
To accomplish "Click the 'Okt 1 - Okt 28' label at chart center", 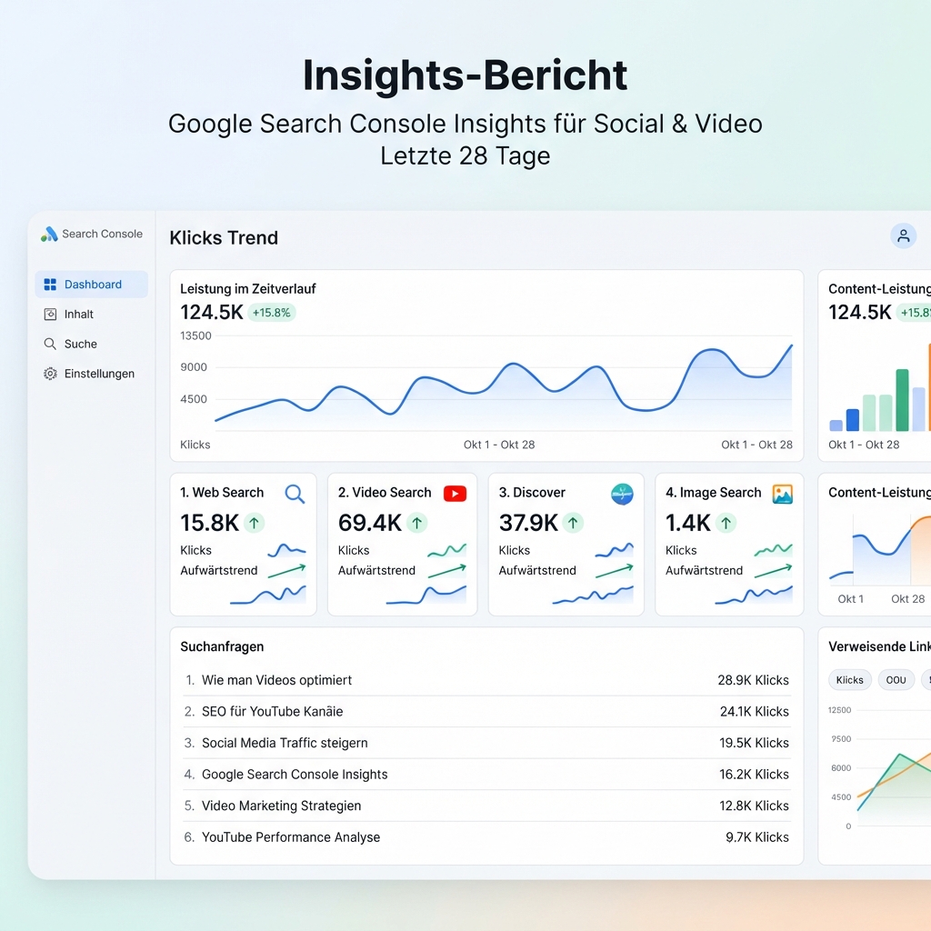I will tap(499, 445).
